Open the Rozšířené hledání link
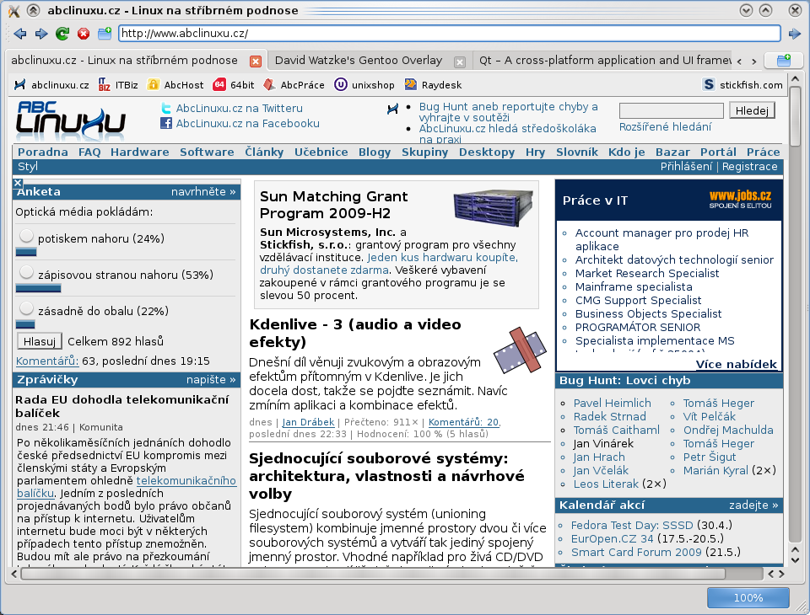The width and height of the screenshot is (810, 615). pyautogui.click(x=666, y=127)
